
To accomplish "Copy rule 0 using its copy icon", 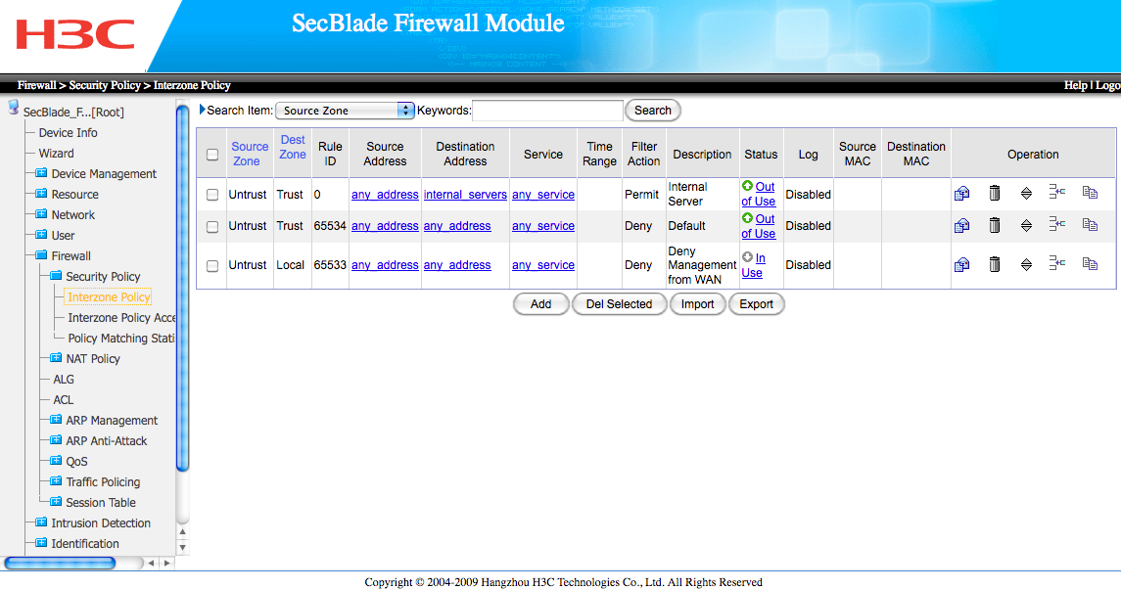I will point(1090,192).
